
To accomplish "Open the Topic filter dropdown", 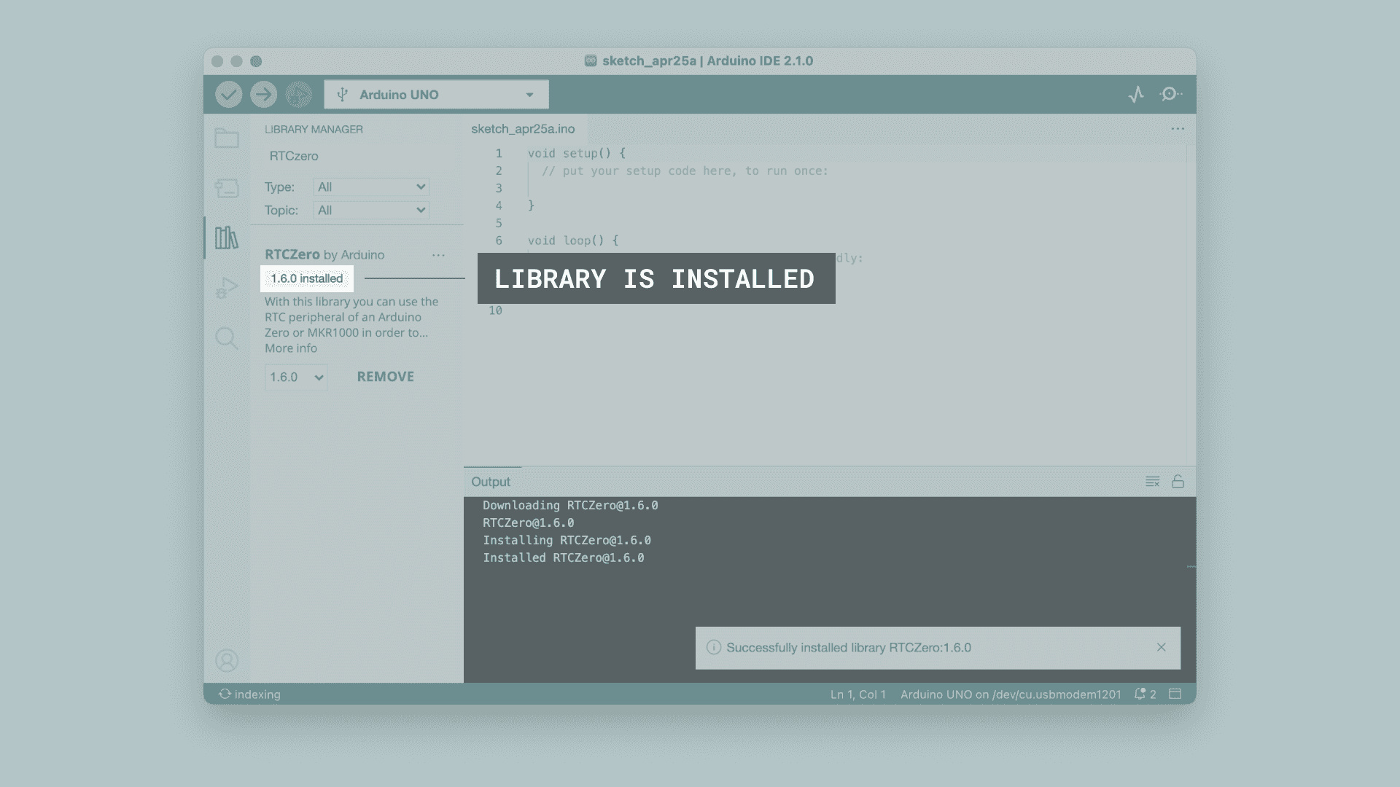I will coord(371,211).
